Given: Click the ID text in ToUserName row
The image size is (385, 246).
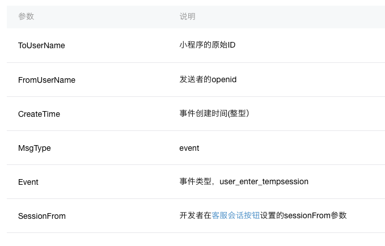Looking at the screenshot, I should click(x=231, y=45).
